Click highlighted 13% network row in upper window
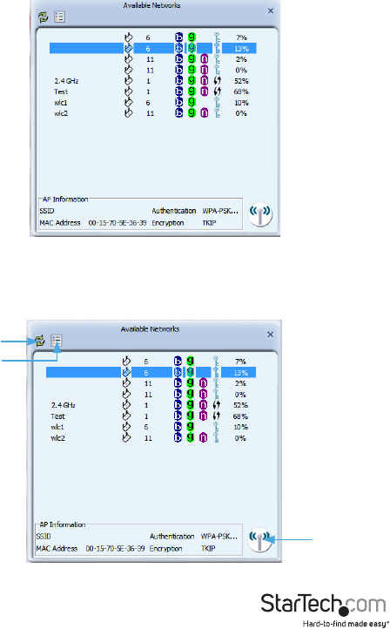The height and width of the screenshot is (629, 390). tap(152, 49)
